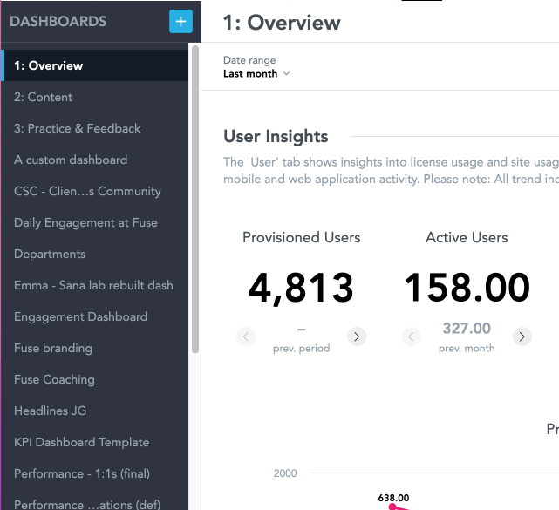The height and width of the screenshot is (510, 559).
Task: Show previous Provisioned Users value with left arrow
Action: pos(246,337)
